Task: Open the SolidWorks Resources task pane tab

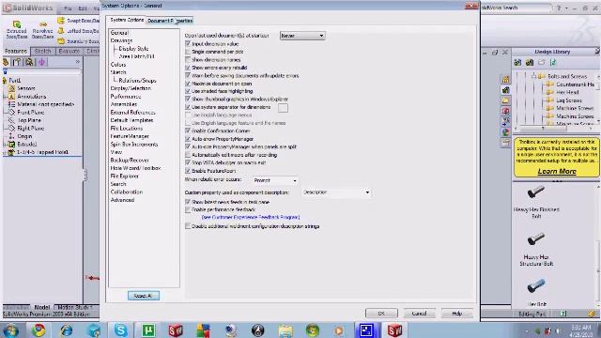Action: (x=505, y=79)
